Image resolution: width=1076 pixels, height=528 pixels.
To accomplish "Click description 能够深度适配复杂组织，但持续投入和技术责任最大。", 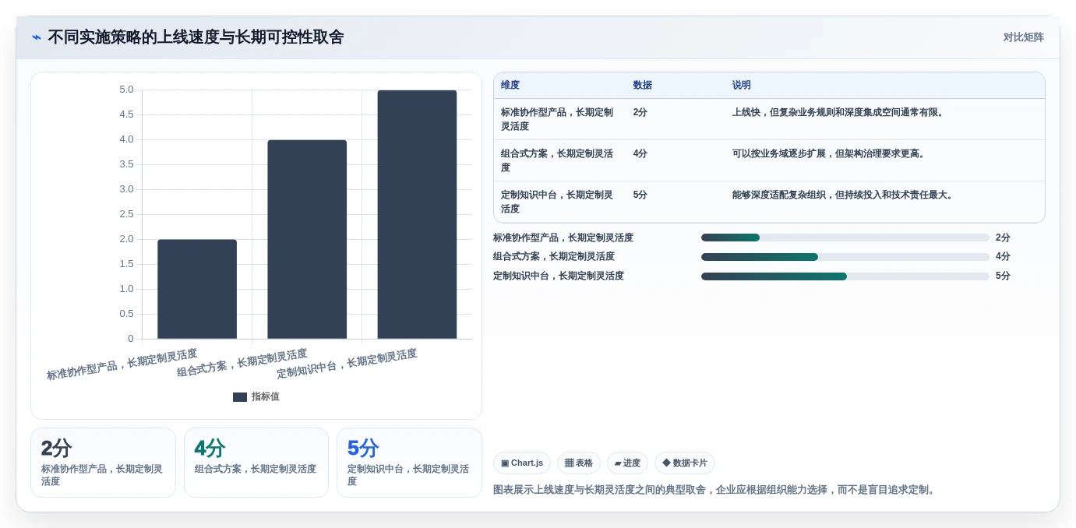I will 845,195.
